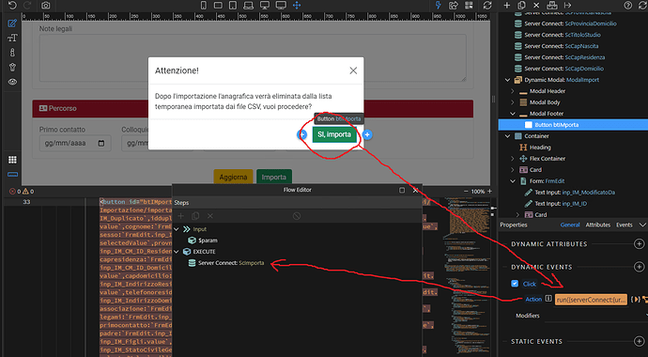648x357 pixels.
Task: Expand the Modal Header tree node
Action: pyautogui.click(x=513, y=91)
